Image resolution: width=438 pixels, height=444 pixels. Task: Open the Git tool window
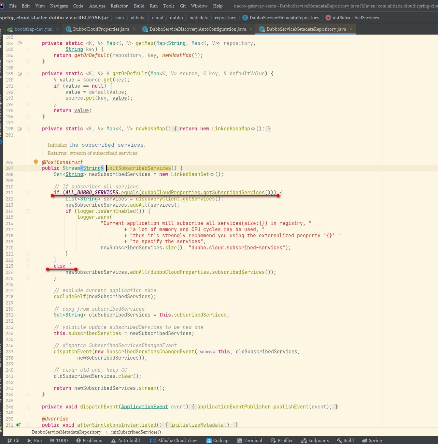(x=14, y=440)
